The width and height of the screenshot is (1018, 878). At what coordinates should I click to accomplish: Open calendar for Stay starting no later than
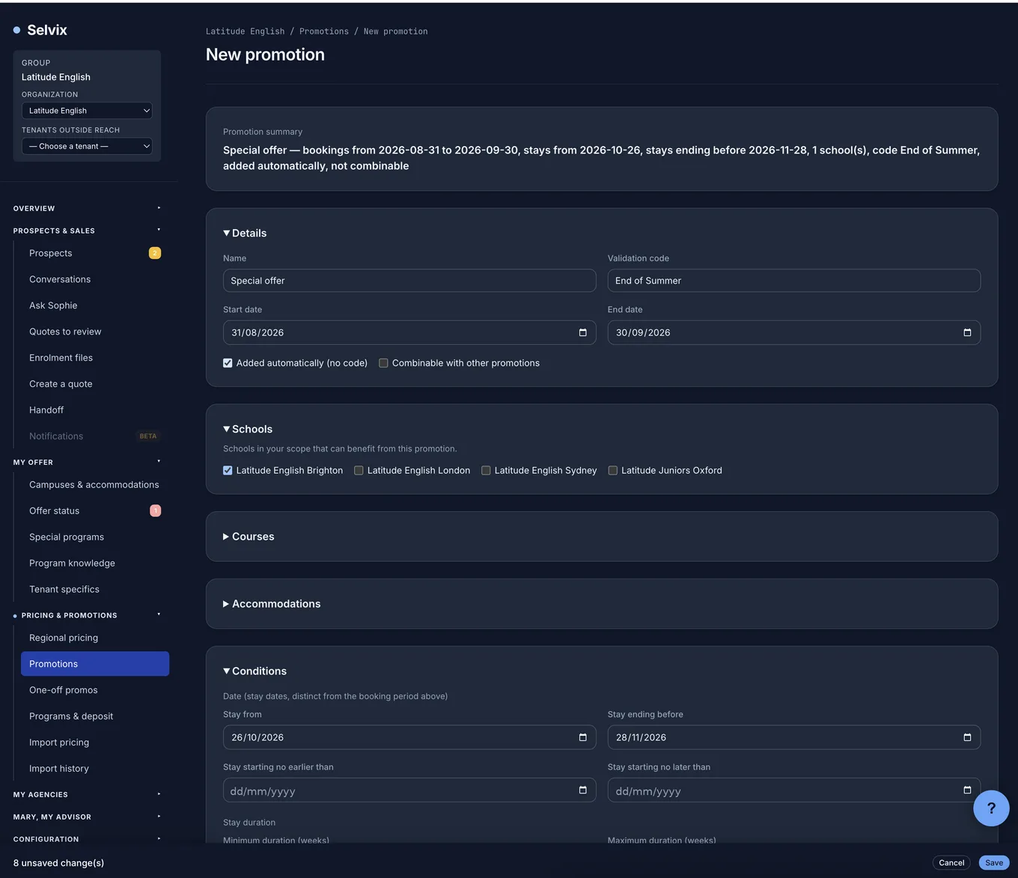tap(967, 790)
